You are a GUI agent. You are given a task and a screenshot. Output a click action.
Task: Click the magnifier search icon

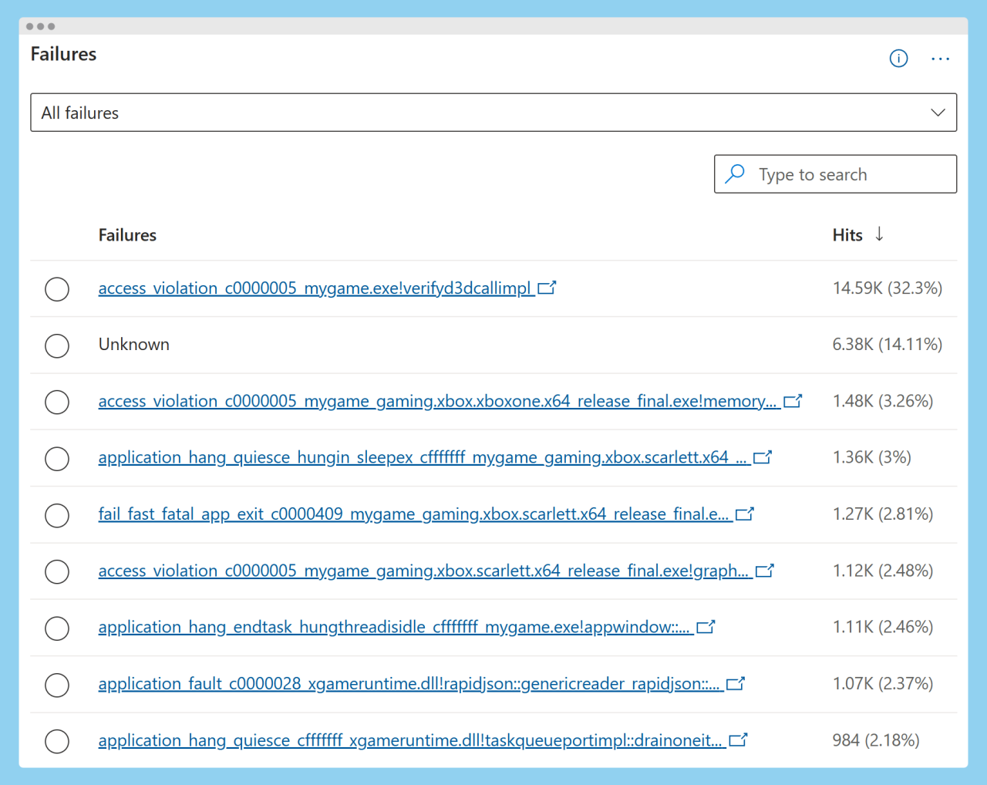(x=736, y=174)
